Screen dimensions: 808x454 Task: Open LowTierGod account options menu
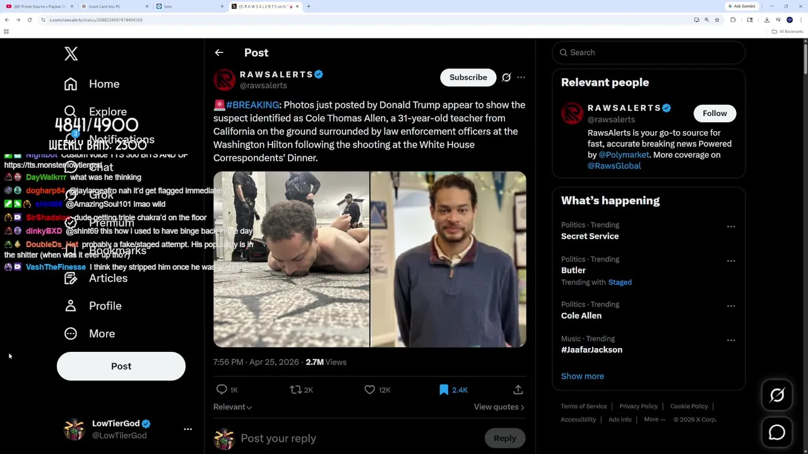tap(187, 429)
